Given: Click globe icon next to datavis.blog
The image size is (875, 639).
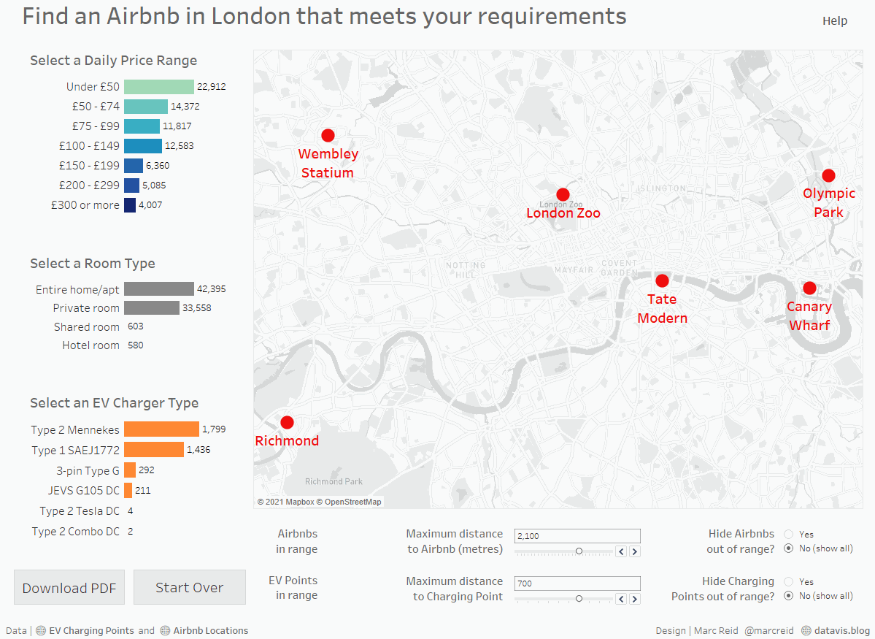Looking at the screenshot, I should (x=806, y=631).
